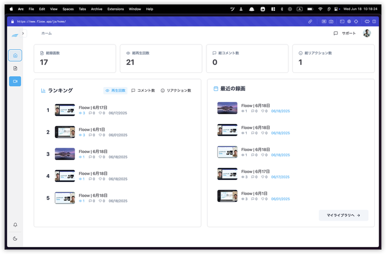Open ranking 5 thumbnail Floow 6月18日
386x254 pixels.
[65, 198]
